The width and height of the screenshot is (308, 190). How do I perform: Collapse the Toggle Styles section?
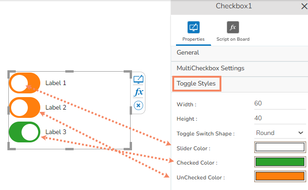[196, 84]
